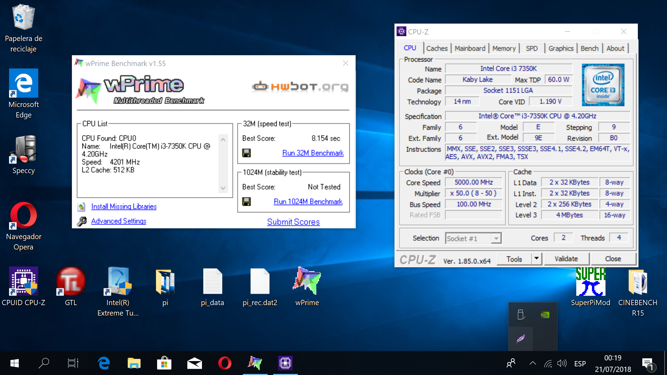Click the HWBOT.org logo in wPrime

coord(300,86)
